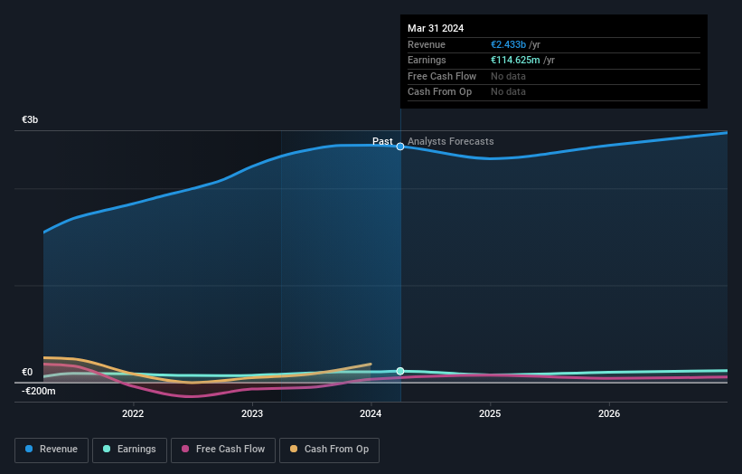The height and width of the screenshot is (474, 742).
Task: Click the 'Past' label on chart
Action: (x=382, y=141)
